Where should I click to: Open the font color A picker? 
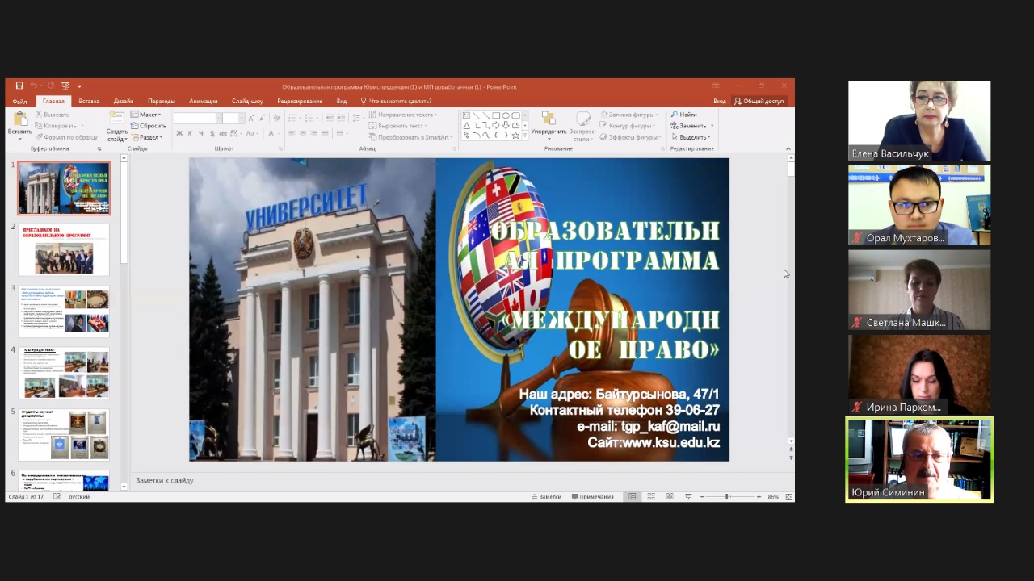[271, 133]
